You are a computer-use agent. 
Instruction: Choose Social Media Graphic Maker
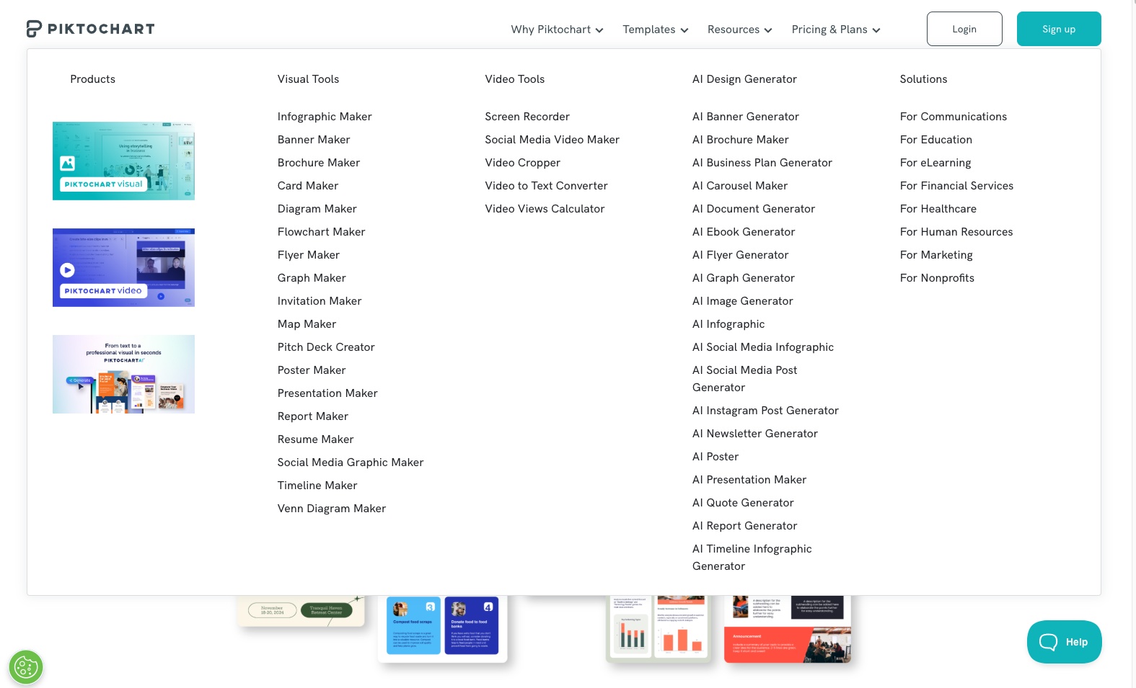(x=351, y=463)
